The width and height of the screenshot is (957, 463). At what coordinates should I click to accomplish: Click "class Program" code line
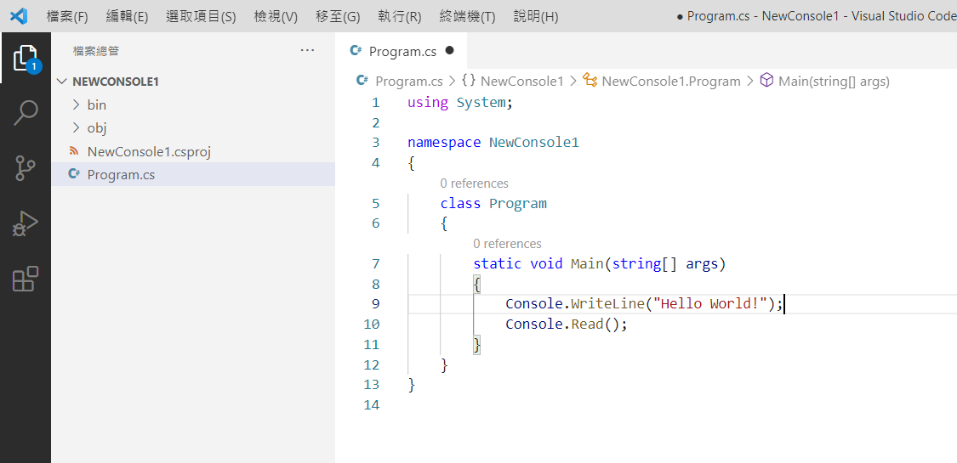coord(493,204)
